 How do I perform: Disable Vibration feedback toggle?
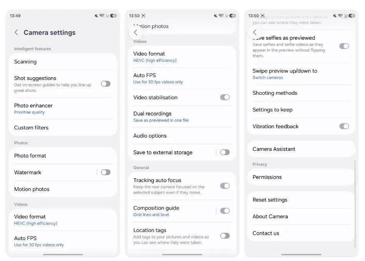point(344,126)
